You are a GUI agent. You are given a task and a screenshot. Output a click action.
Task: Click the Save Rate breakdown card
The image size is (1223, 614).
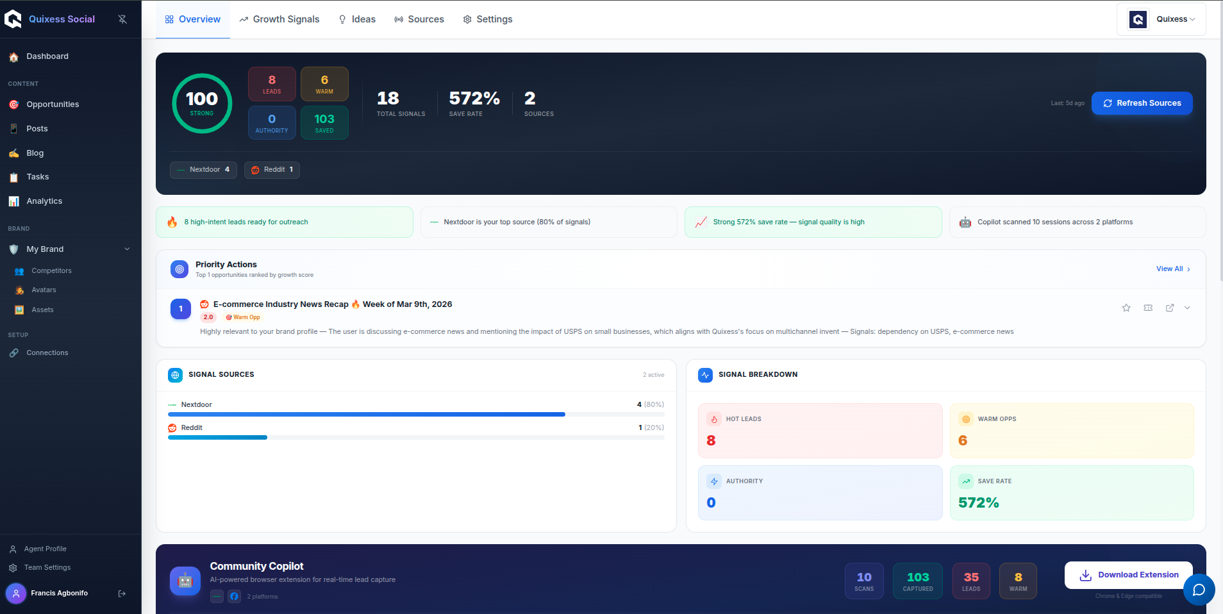pyautogui.click(x=1072, y=493)
